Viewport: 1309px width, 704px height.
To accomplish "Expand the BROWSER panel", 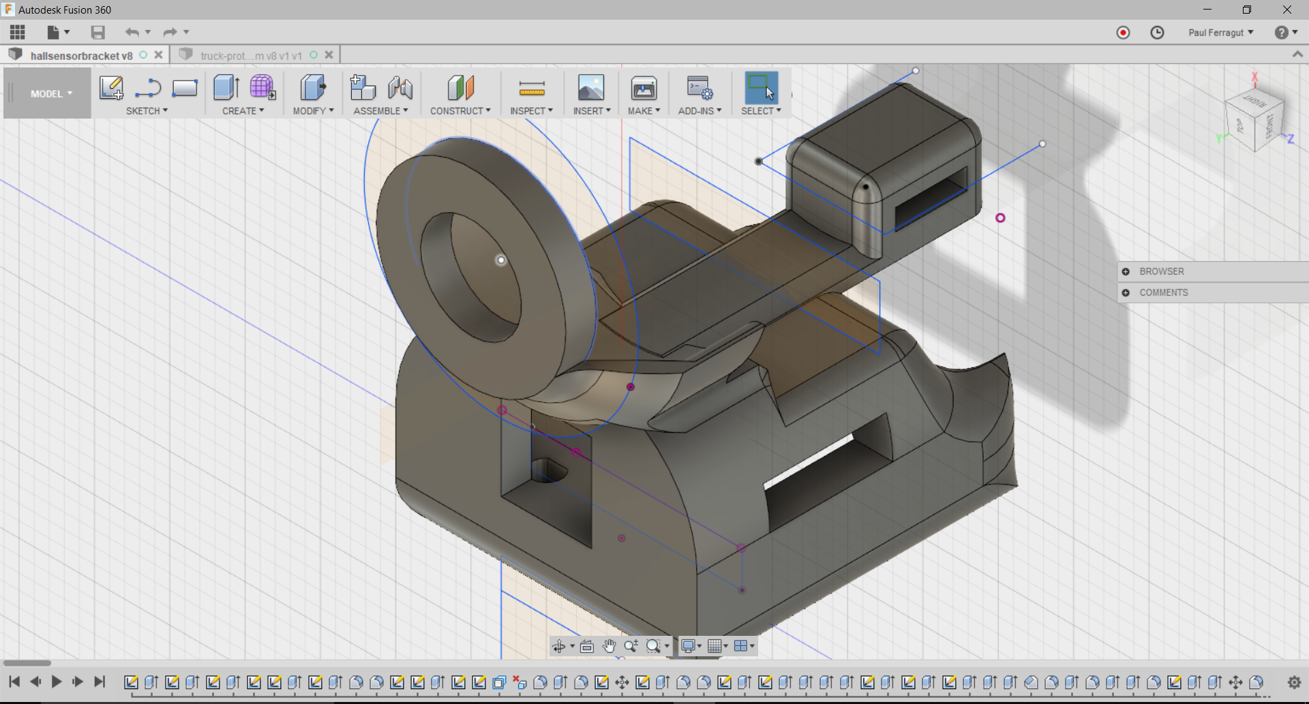I will 1126,271.
